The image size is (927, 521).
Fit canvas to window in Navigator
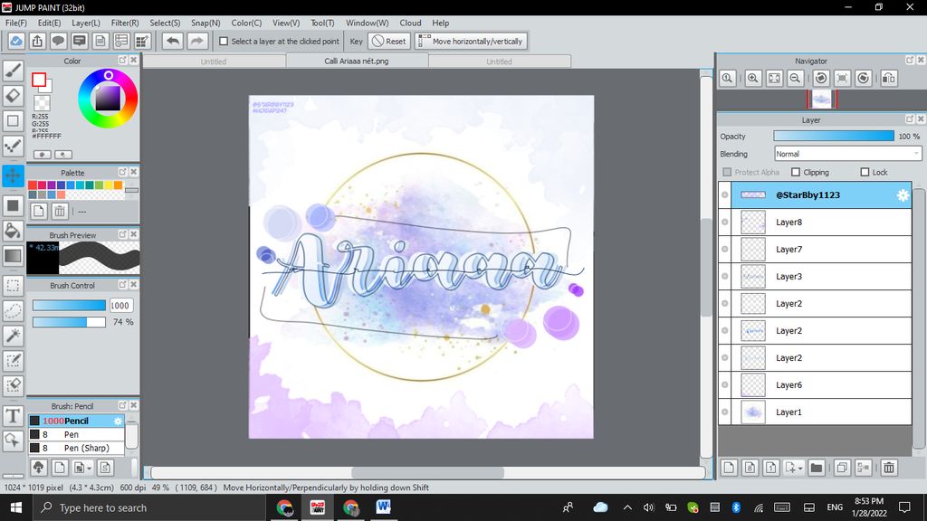coord(774,78)
